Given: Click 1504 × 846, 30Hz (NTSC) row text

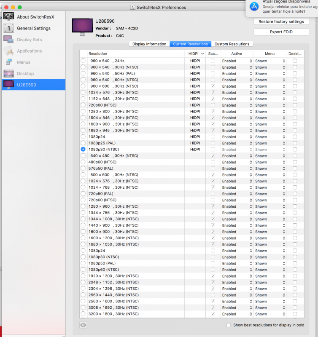Looking at the screenshot, I should [113, 118].
